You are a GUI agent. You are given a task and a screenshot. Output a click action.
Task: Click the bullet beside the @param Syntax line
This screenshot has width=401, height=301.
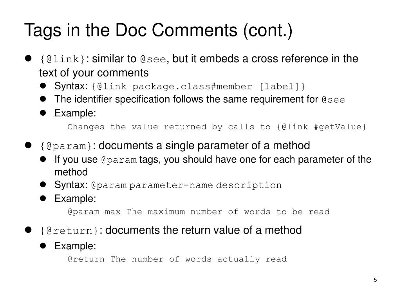(x=43, y=184)
